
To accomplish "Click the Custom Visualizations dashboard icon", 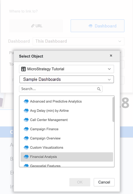I will 26,147.
